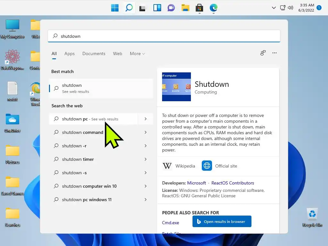Viewport: 328px width, 246px height.
Task: Switch to the Web filter tab
Action: [x=118, y=53]
